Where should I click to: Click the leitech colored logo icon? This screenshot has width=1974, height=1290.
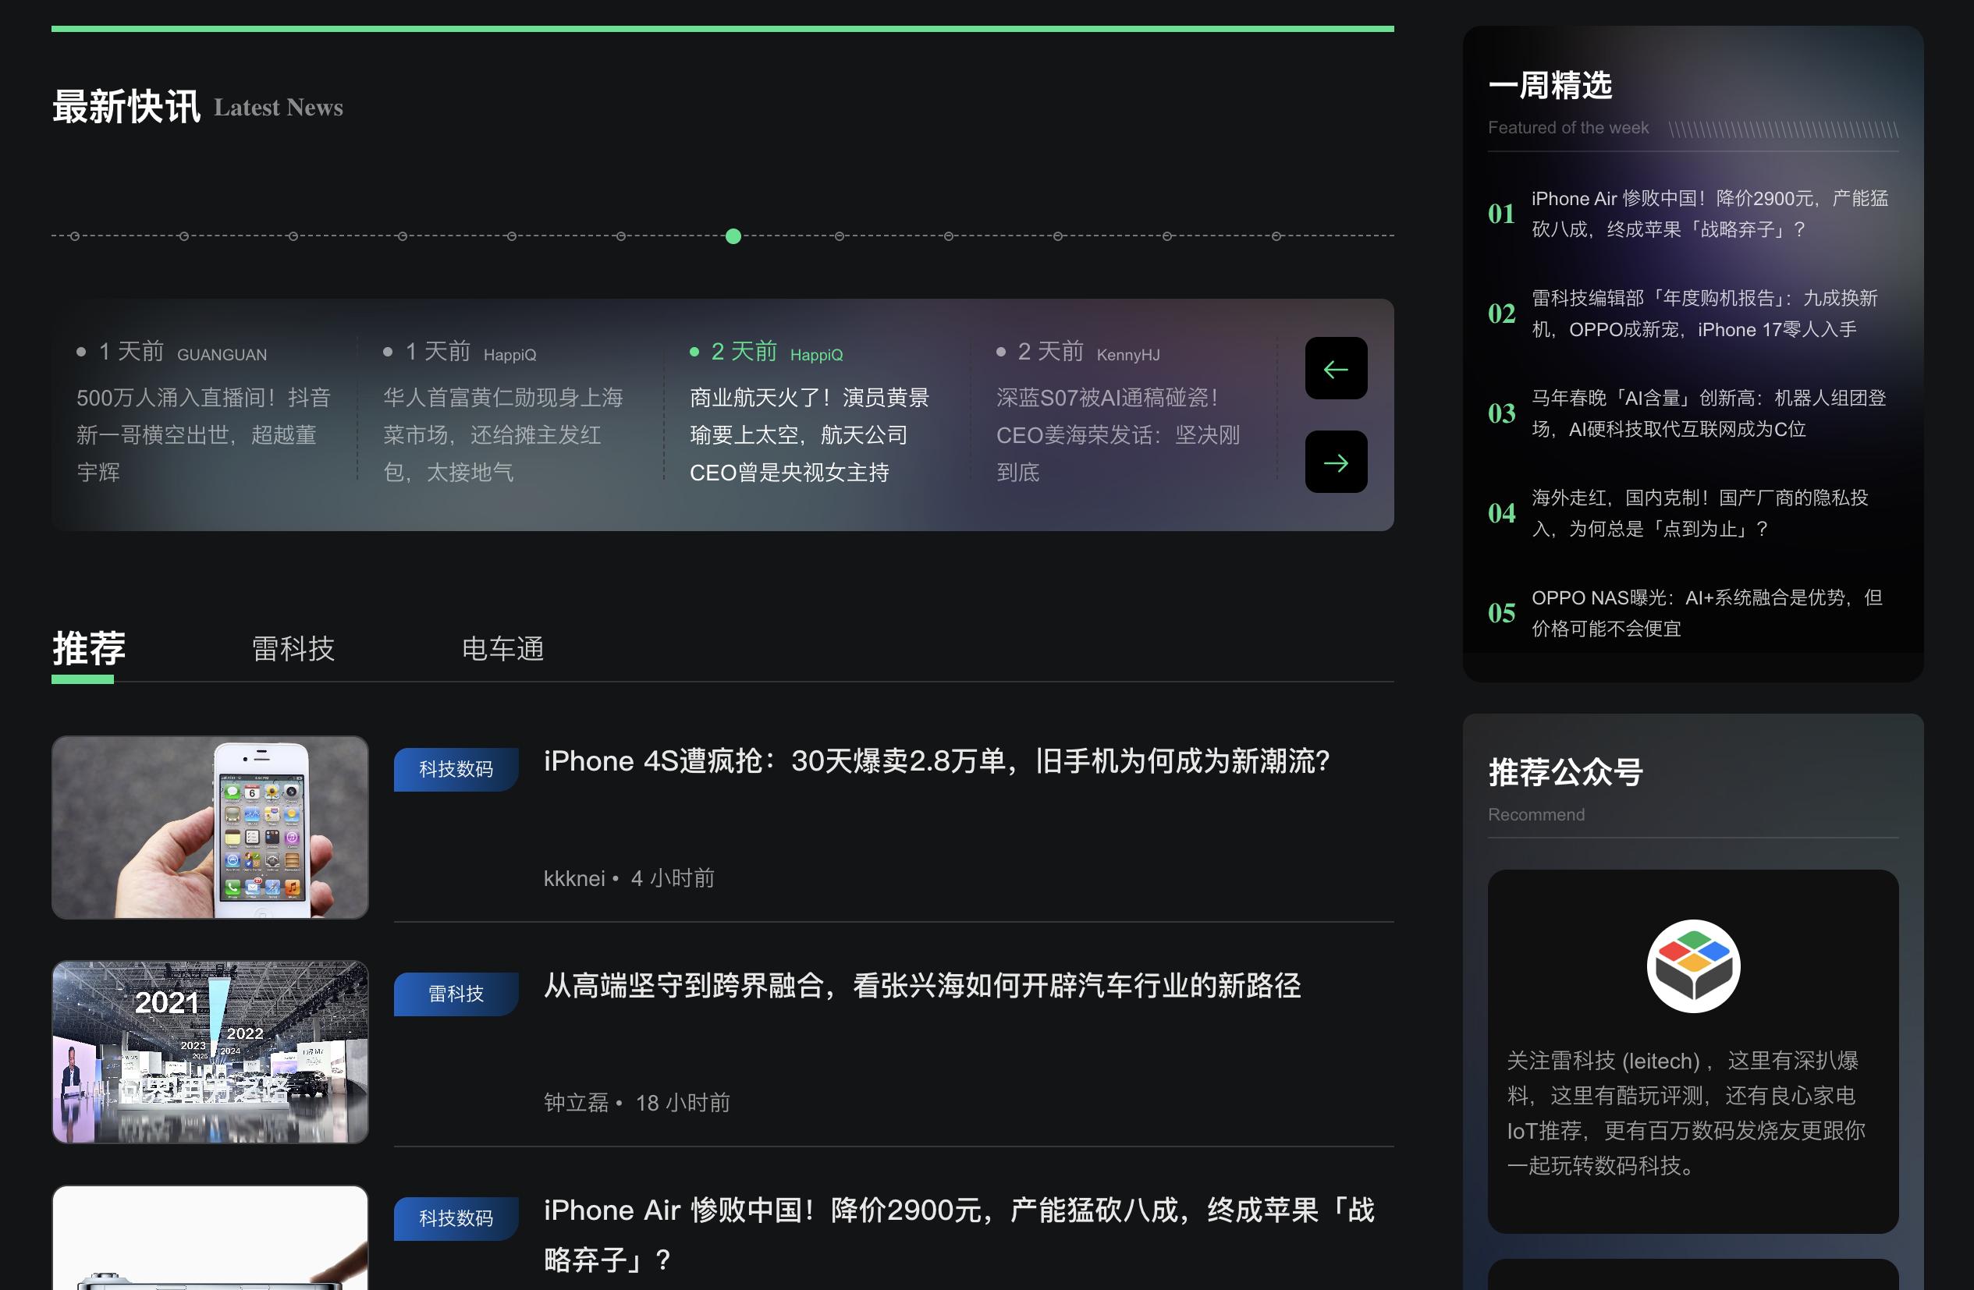[1692, 966]
